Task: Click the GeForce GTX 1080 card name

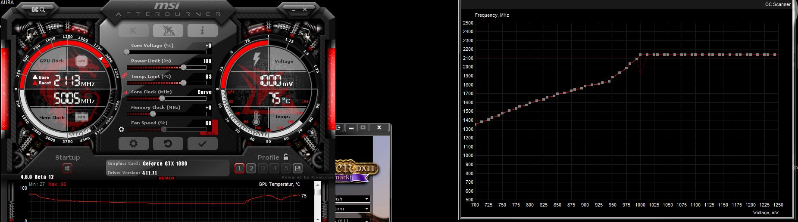Action: tap(165, 163)
